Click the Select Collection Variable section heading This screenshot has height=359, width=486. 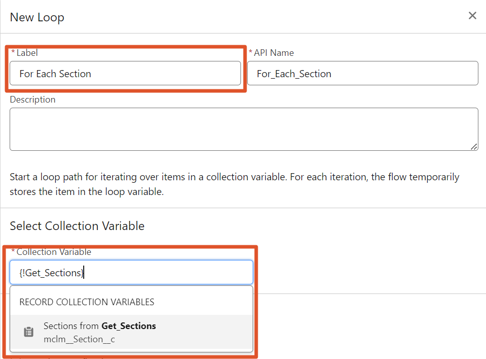coord(77,225)
